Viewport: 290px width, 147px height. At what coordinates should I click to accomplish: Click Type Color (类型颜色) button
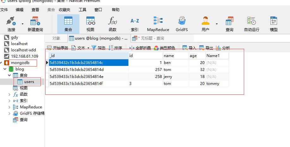point(164,48)
